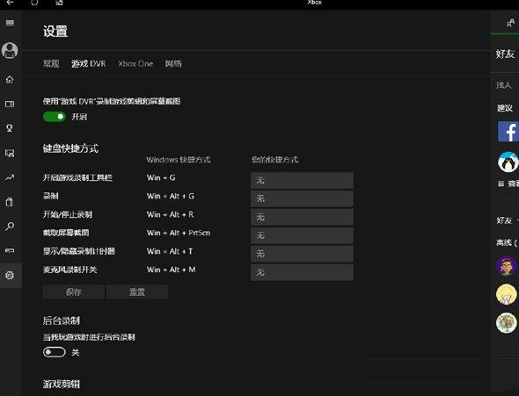Image resolution: width=519 pixels, height=396 pixels.
Task: Open the Trending arrow icon
Action: click(10, 177)
